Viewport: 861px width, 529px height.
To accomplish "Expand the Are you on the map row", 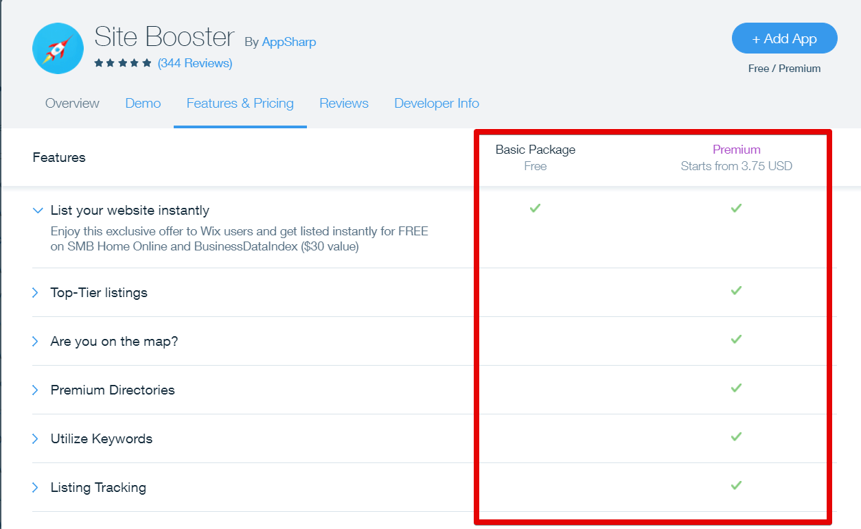I will point(35,342).
